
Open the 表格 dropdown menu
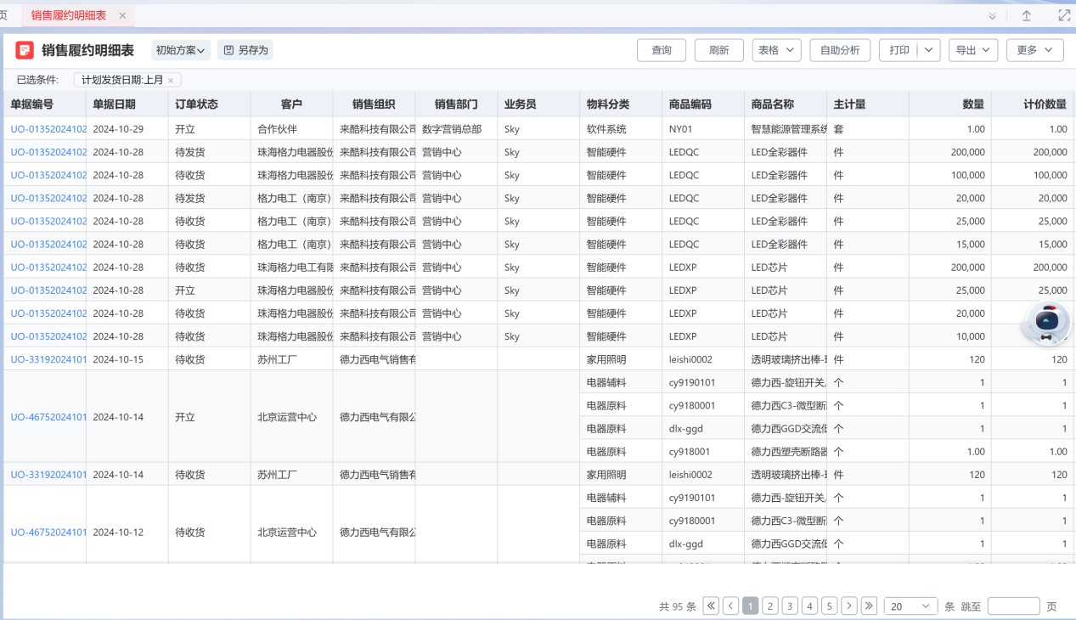point(776,50)
